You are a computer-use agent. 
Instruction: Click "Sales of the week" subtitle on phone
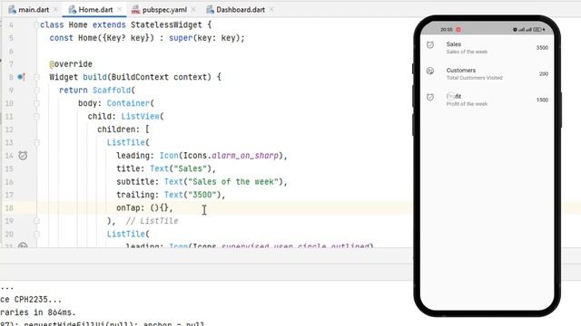[x=467, y=52]
